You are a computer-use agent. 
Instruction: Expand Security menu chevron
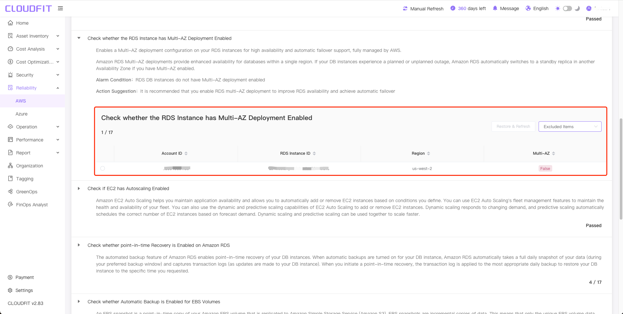click(58, 75)
